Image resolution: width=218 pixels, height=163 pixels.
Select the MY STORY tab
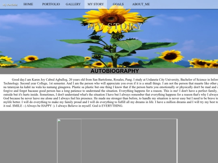pos(96,4)
